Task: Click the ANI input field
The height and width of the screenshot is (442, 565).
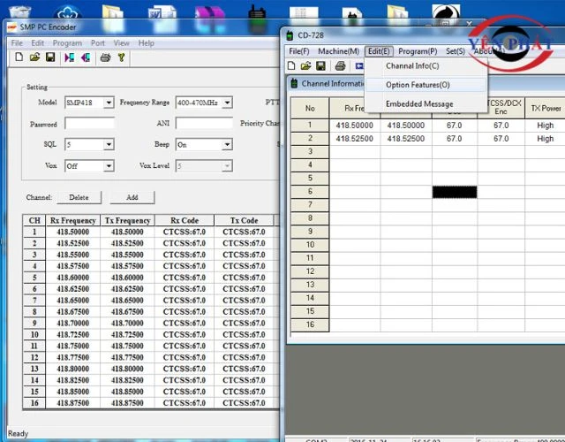Action: [x=204, y=124]
